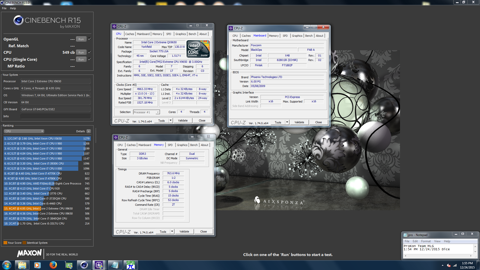The width and height of the screenshot is (480, 270).
Task: Click Close in the Memory CPU-Z window
Action: coord(203,231)
